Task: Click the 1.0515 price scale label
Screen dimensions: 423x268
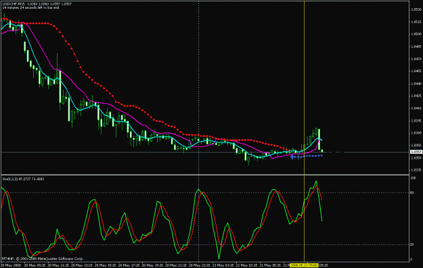Action: [x=416, y=22]
